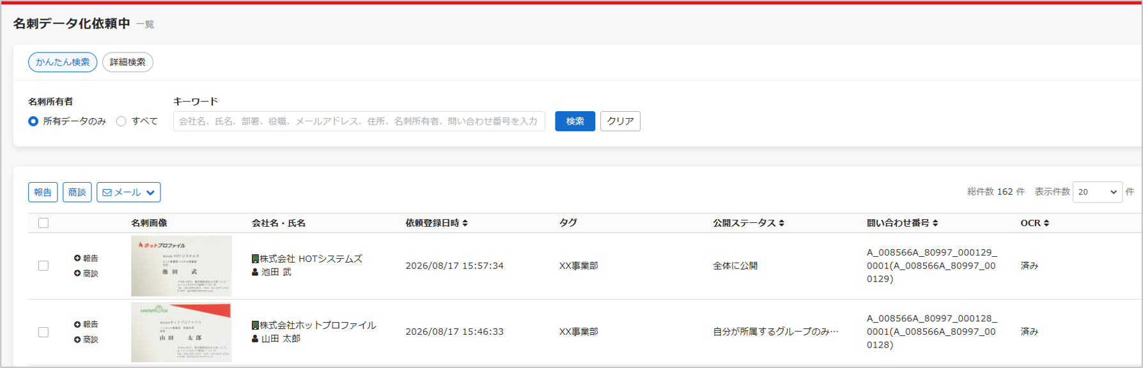Check the row for 株式会社 HOTシステムズ

(43, 266)
